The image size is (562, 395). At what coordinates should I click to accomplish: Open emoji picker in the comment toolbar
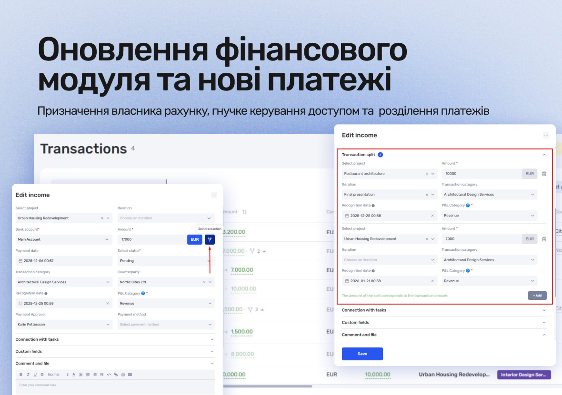pyautogui.click(x=123, y=375)
